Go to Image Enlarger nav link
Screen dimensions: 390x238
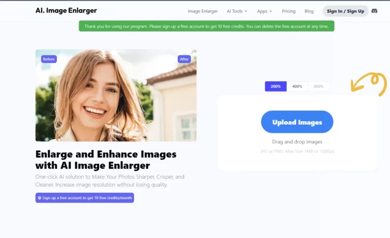tap(203, 11)
